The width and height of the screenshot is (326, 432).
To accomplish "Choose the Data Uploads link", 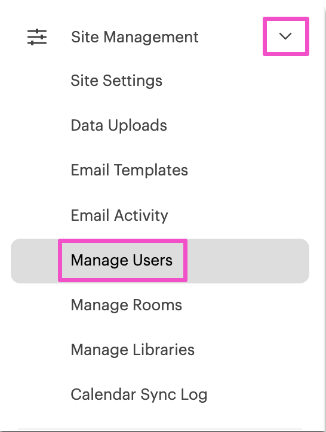I will click(x=119, y=125).
